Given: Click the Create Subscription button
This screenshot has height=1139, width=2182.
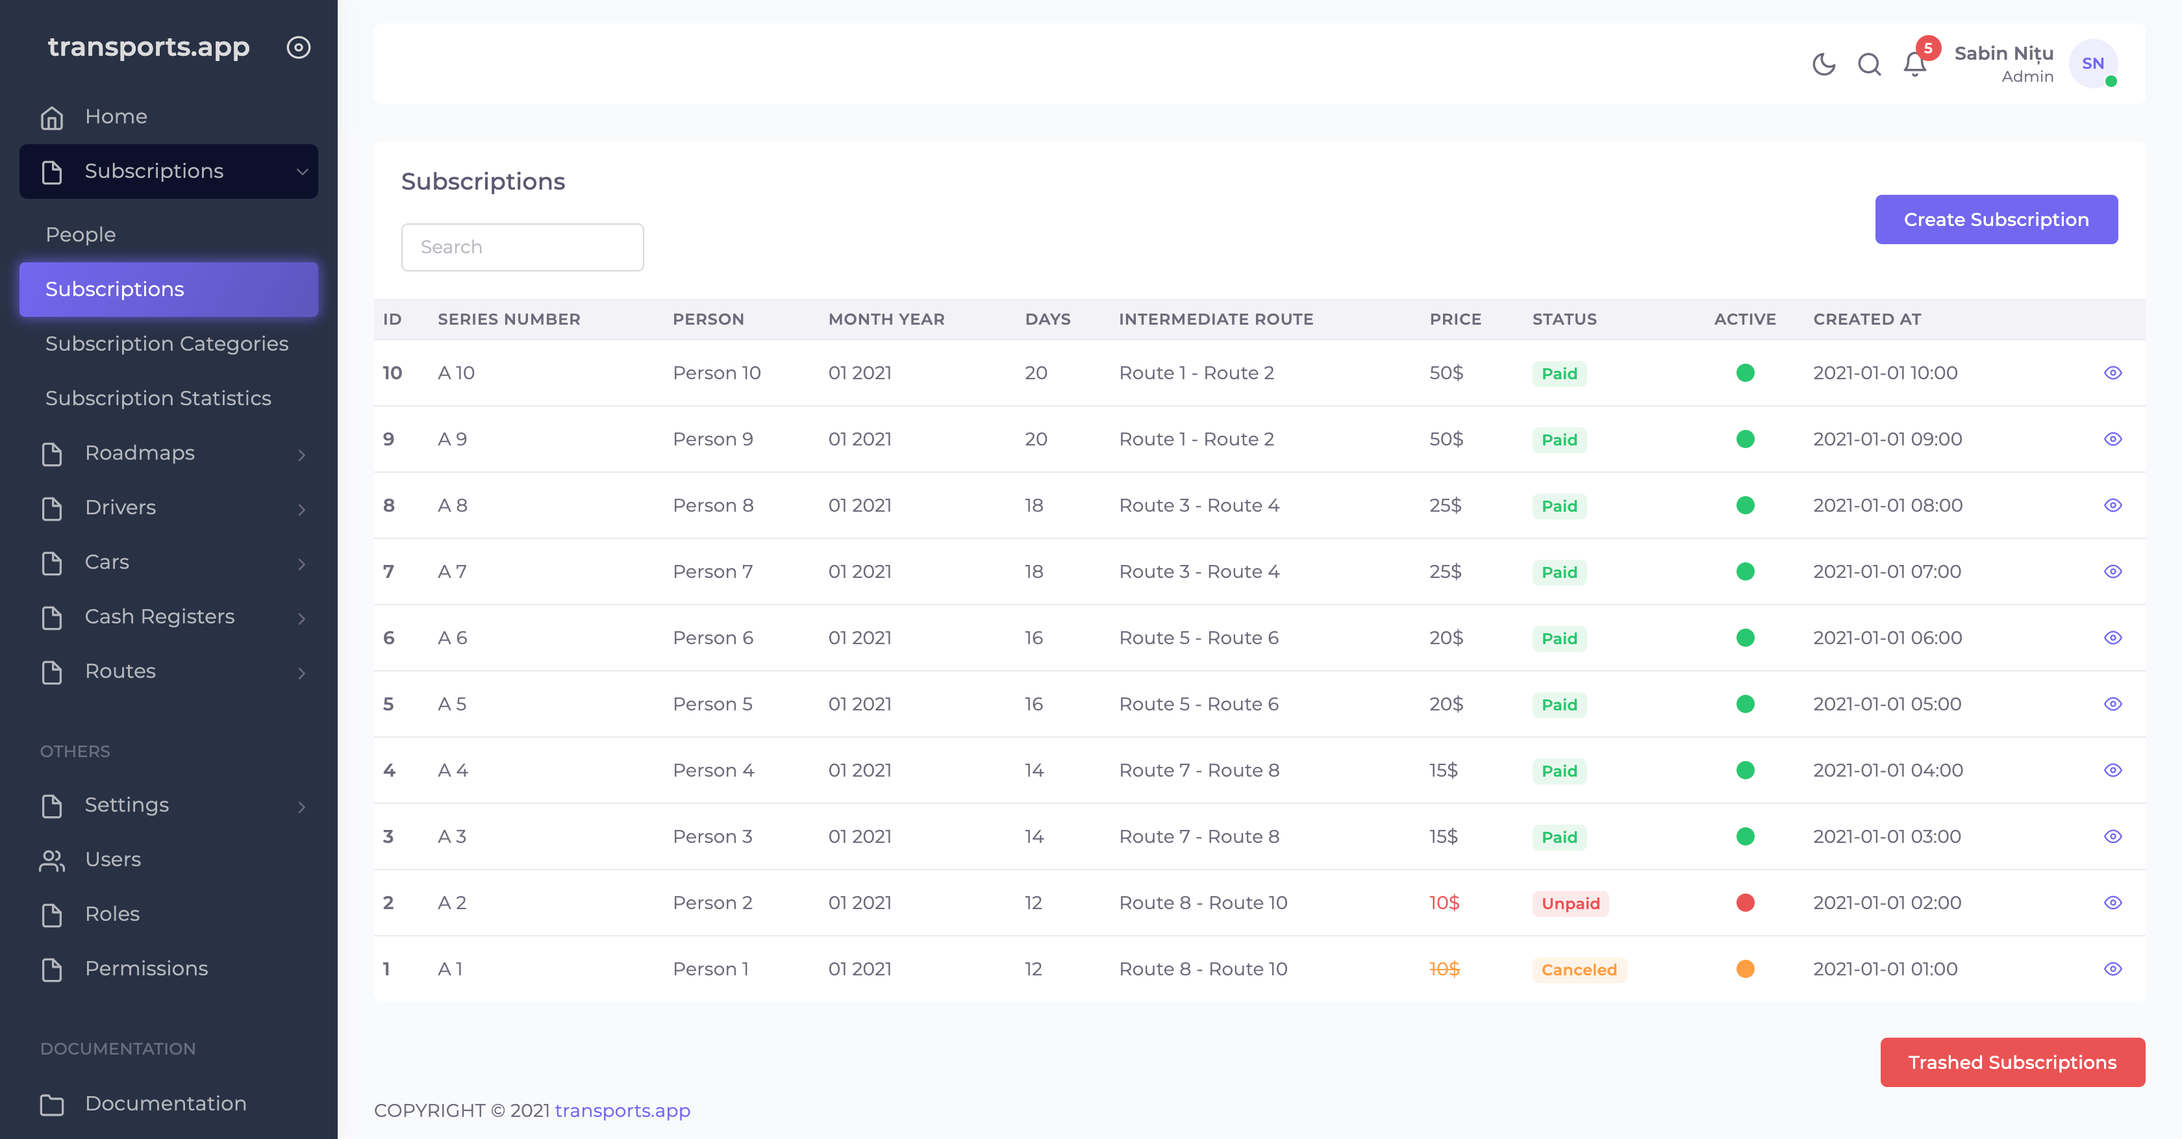Looking at the screenshot, I should point(1996,219).
